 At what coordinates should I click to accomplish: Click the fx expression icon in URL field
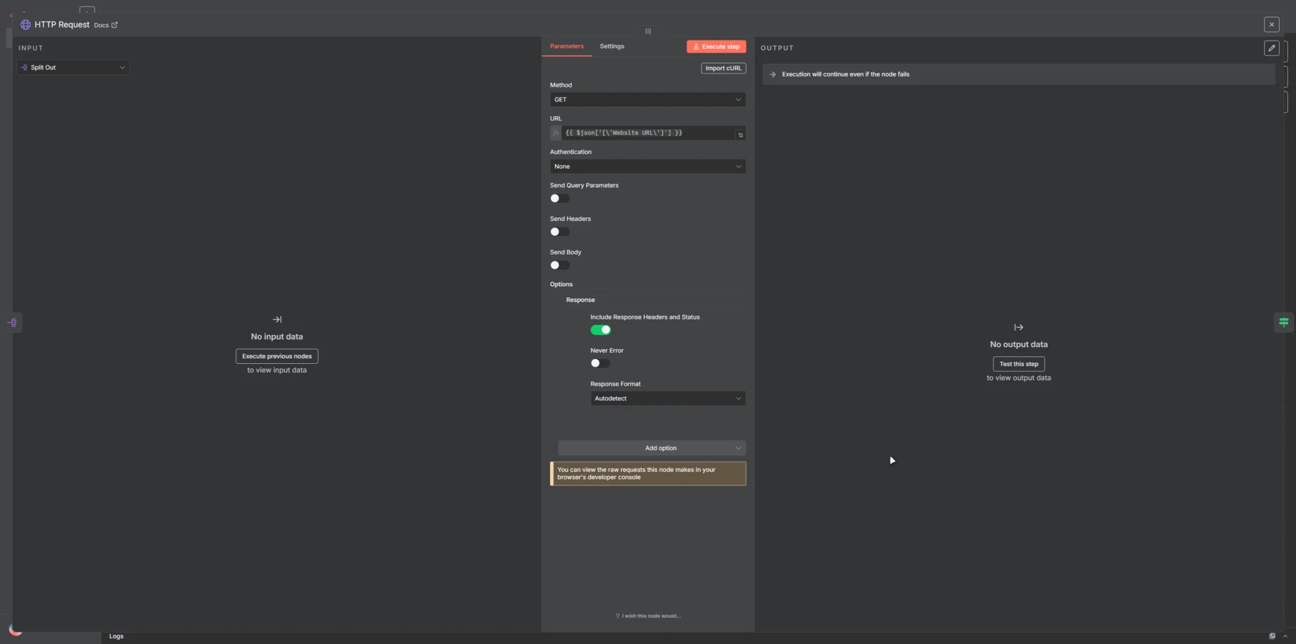pyautogui.click(x=556, y=133)
